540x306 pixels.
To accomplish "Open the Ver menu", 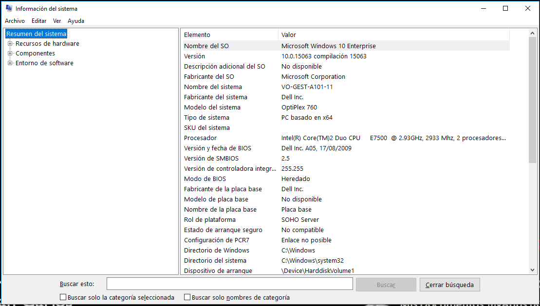I will 57,21.
